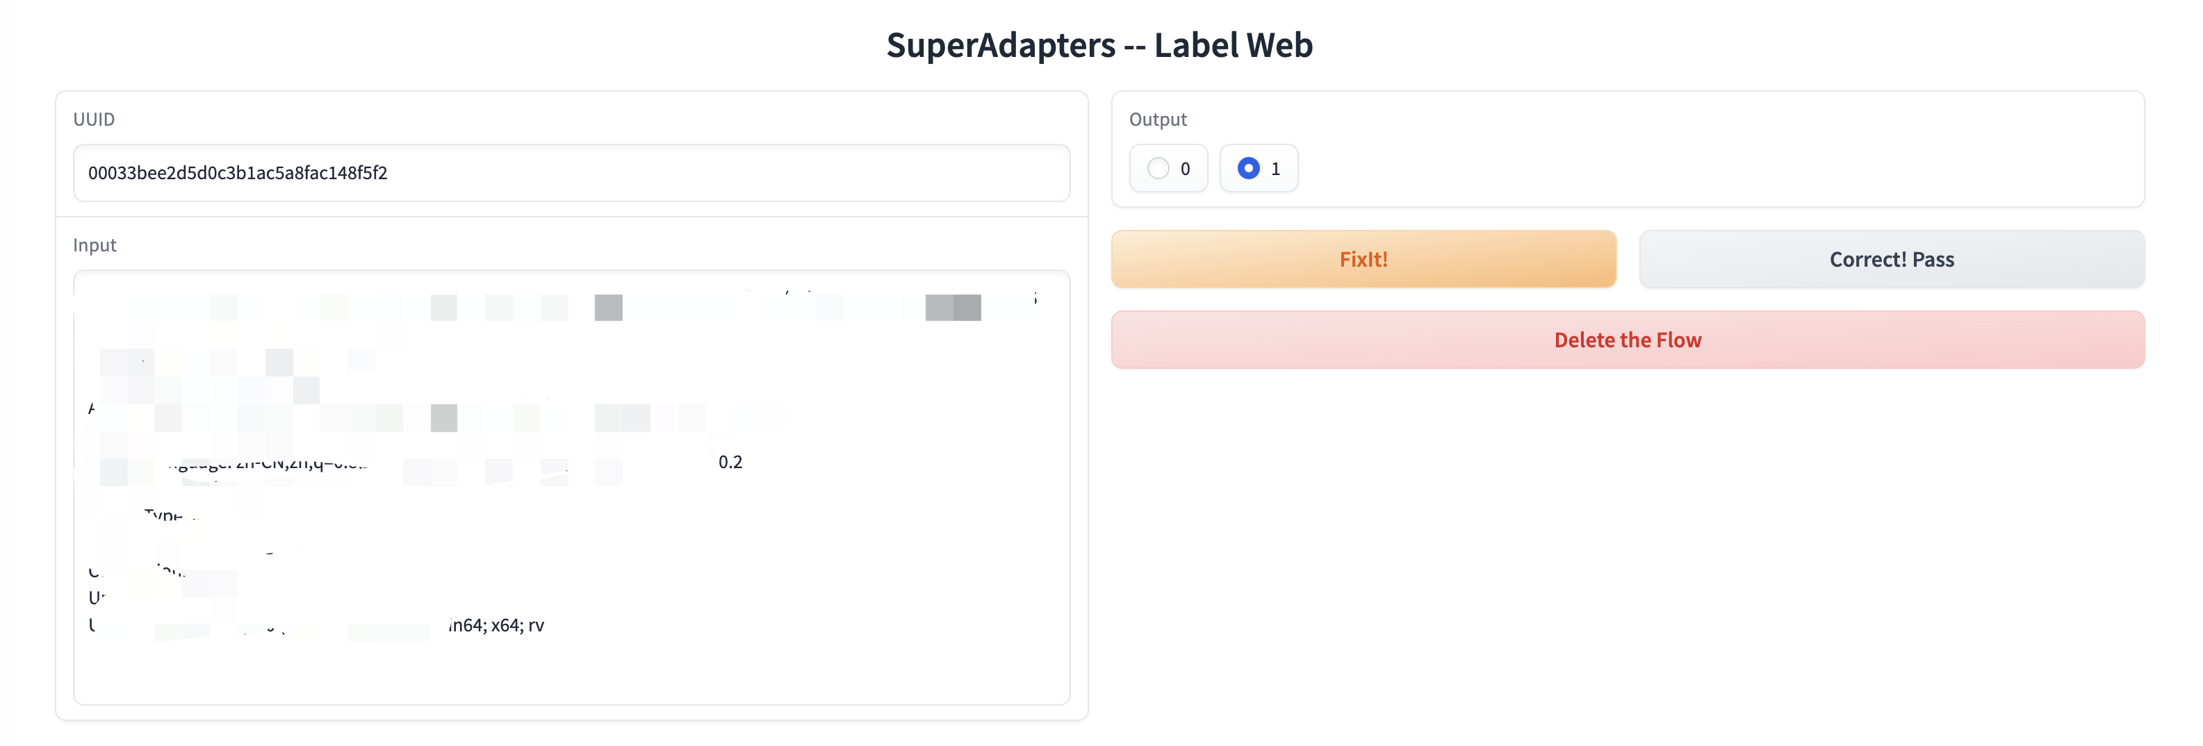Click the Correct! Pass button
Image resolution: width=2203 pixels, height=746 pixels.
[1891, 259]
